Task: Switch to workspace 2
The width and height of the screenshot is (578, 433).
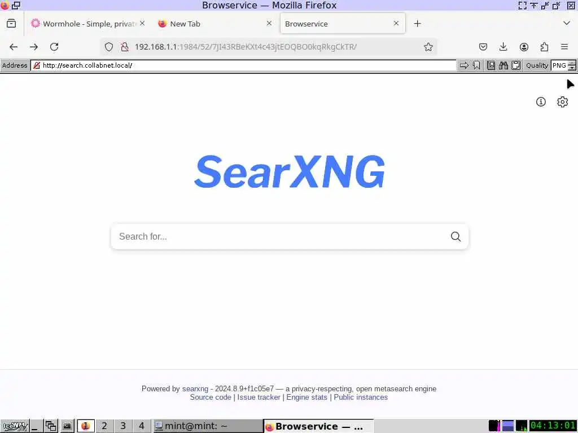Action: point(104,426)
